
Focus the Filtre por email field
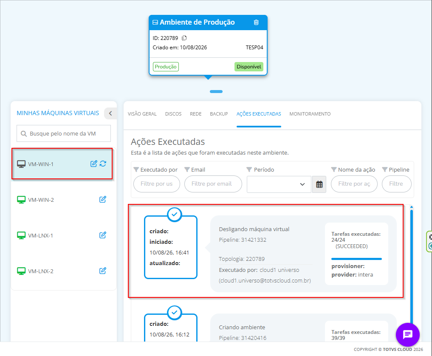[x=213, y=184]
